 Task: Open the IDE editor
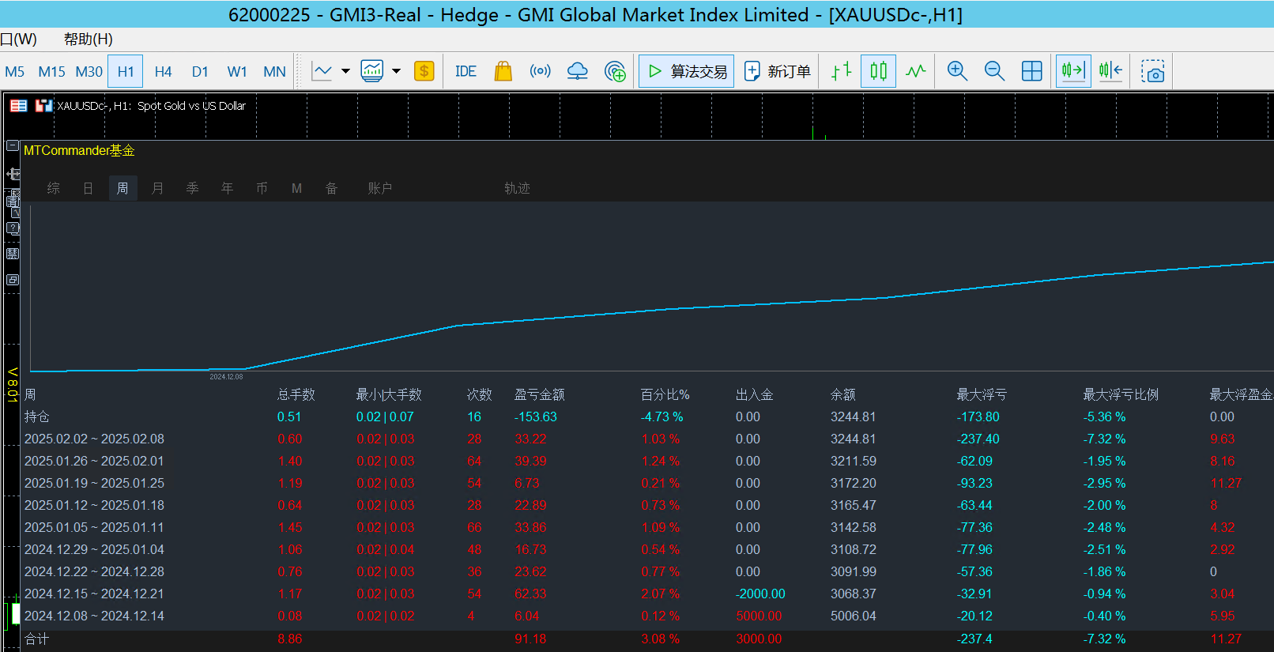tap(465, 72)
